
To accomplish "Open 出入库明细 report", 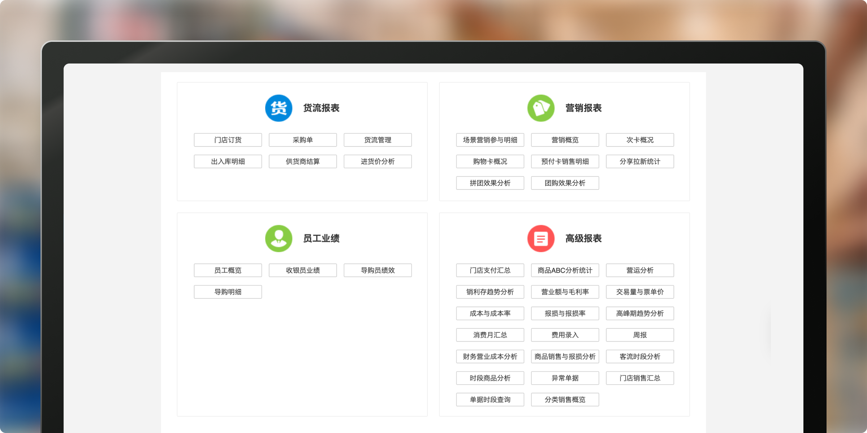I will 228,161.
